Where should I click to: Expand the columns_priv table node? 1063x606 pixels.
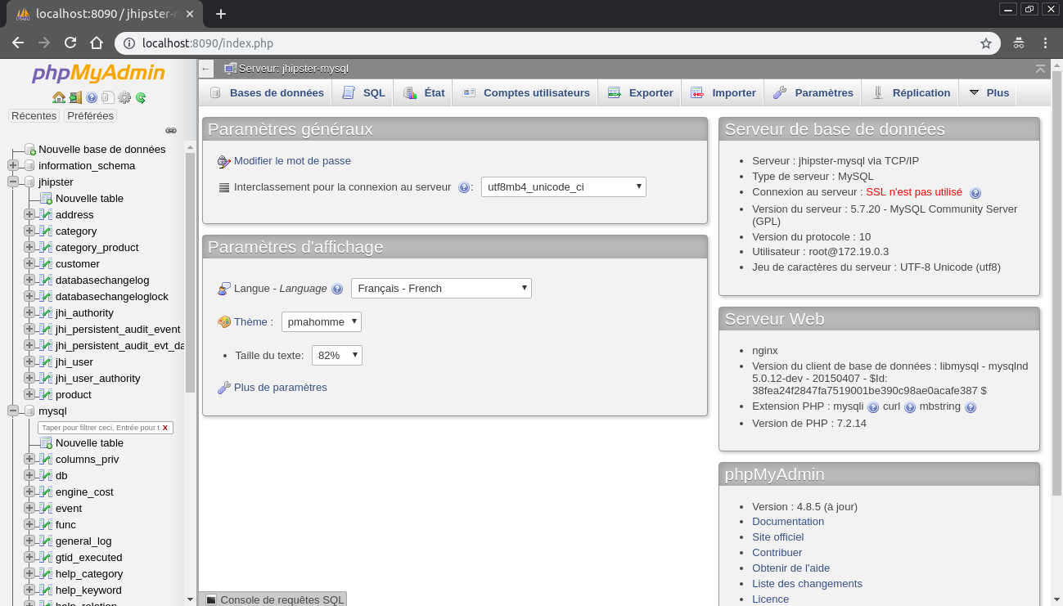tap(29, 459)
